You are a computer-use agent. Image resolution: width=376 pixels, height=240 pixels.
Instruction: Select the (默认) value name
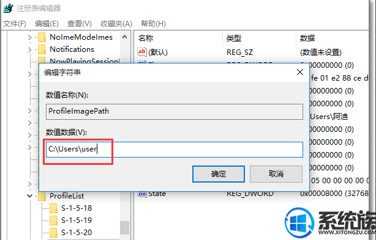point(158,52)
